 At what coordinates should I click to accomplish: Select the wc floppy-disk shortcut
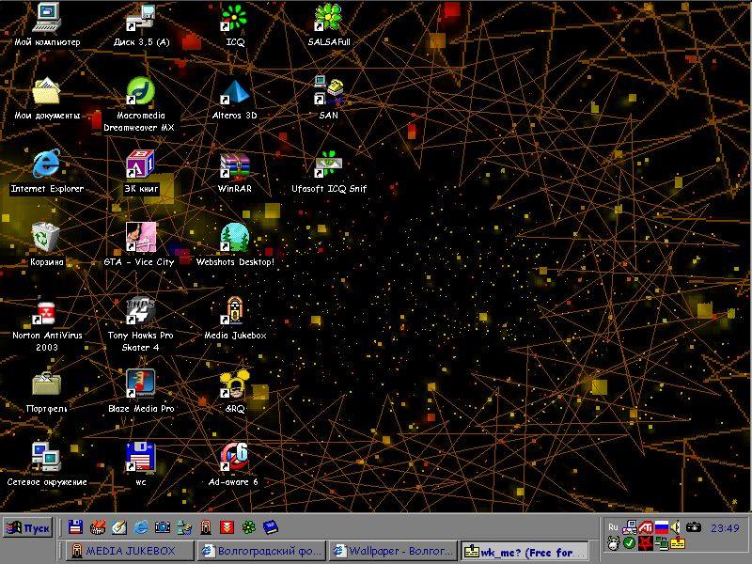click(x=140, y=464)
